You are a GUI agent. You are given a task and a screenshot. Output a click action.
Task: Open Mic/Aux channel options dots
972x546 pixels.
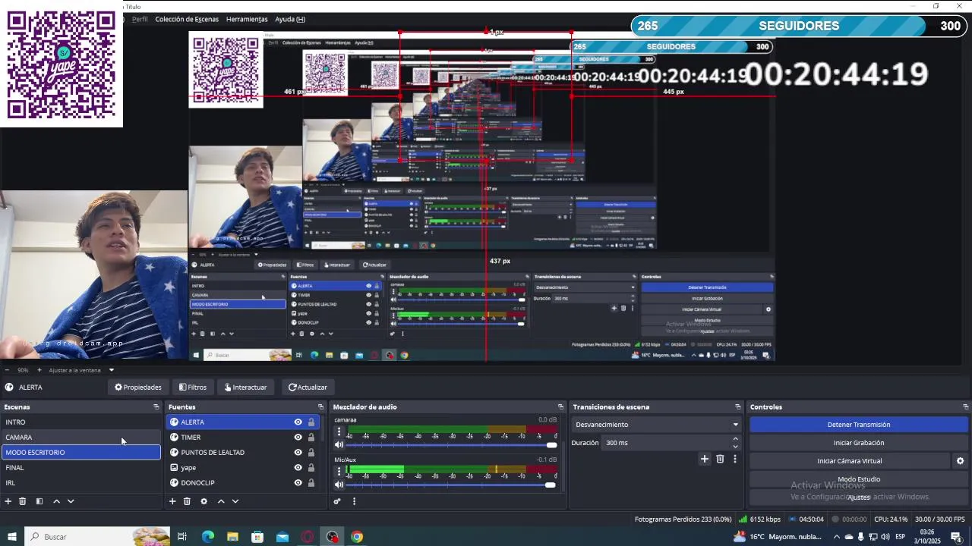tap(339, 472)
